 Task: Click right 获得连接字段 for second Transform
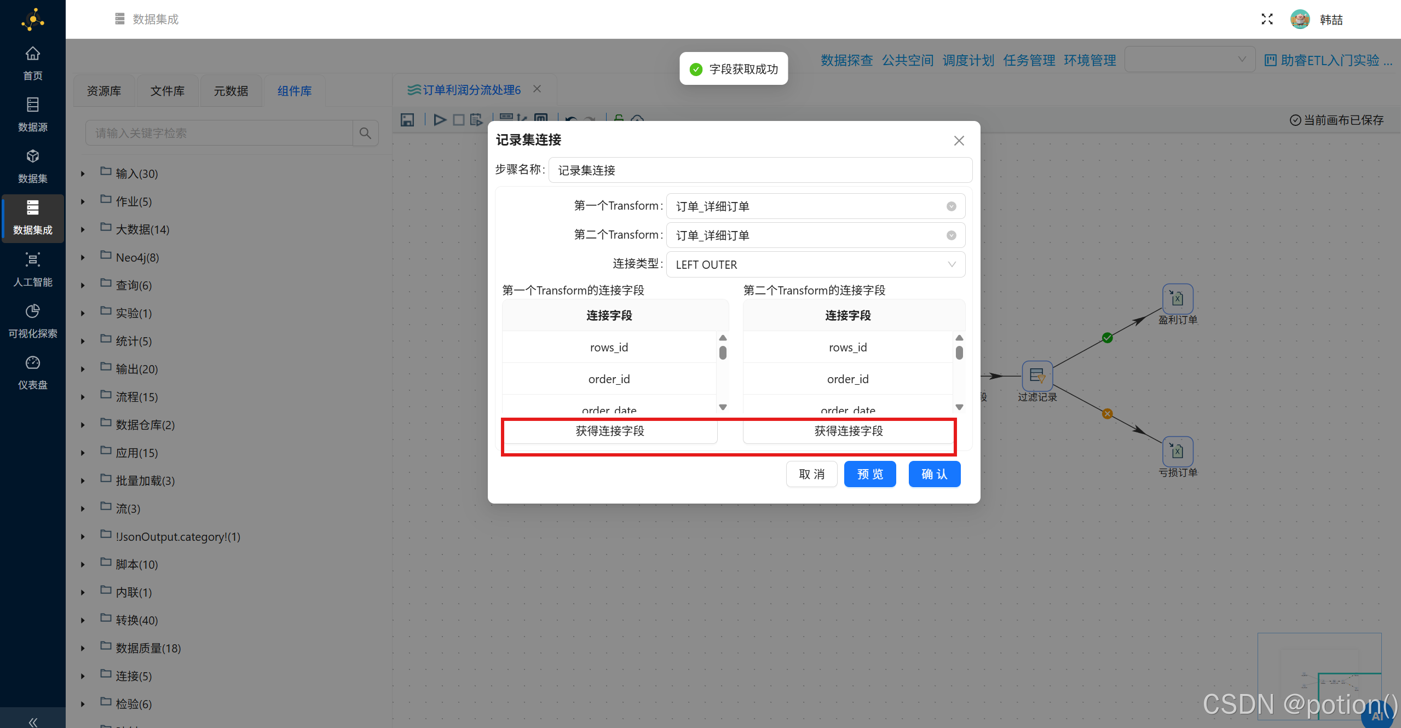tap(849, 431)
